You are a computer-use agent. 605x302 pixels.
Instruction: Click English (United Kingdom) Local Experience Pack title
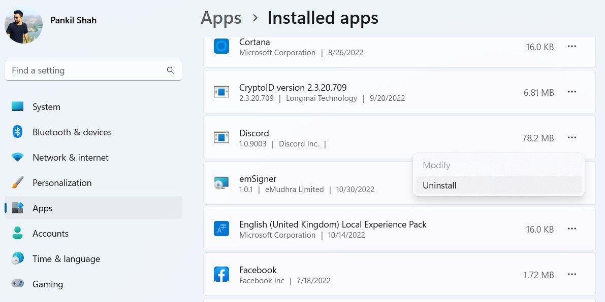click(x=333, y=224)
